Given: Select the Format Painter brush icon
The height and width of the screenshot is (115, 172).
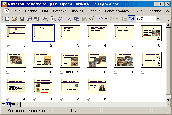Looking at the screenshot, I should [92, 19].
